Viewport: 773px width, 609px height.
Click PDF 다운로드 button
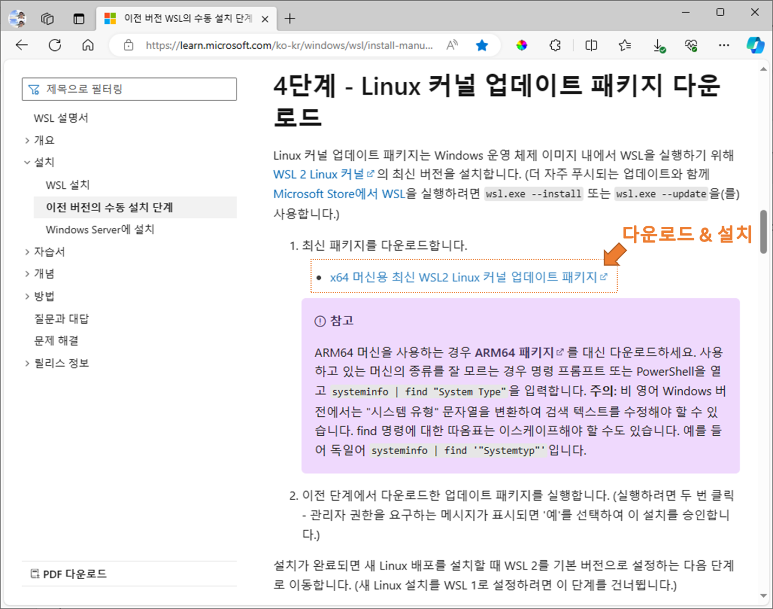[x=69, y=574]
